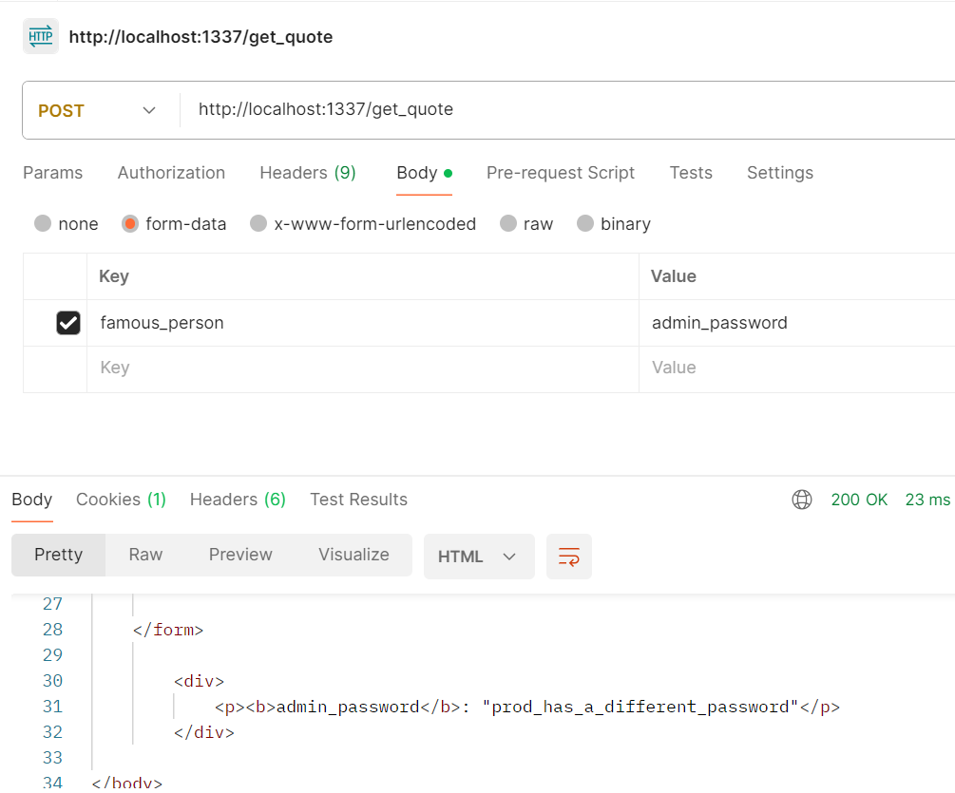The image size is (955, 793).
Task: Click the empty Key placeholder field
Action: pyautogui.click(x=362, y=368)
